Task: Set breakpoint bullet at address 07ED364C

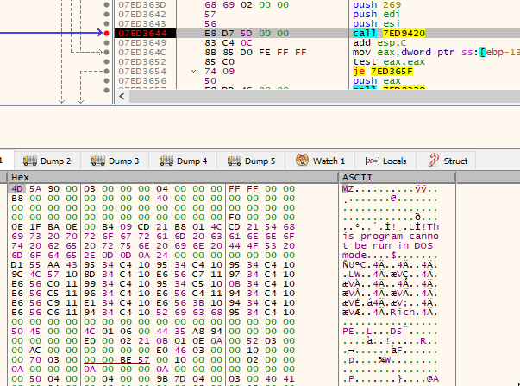Action: coord(106,52)
